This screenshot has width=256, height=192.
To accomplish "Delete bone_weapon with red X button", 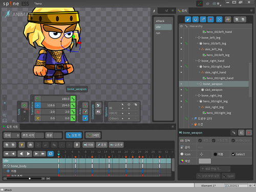I will (249, 132).
